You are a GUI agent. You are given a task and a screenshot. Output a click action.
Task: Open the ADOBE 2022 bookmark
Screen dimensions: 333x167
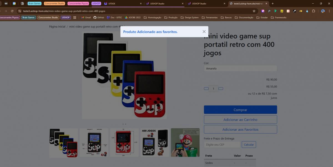point(133,17)
